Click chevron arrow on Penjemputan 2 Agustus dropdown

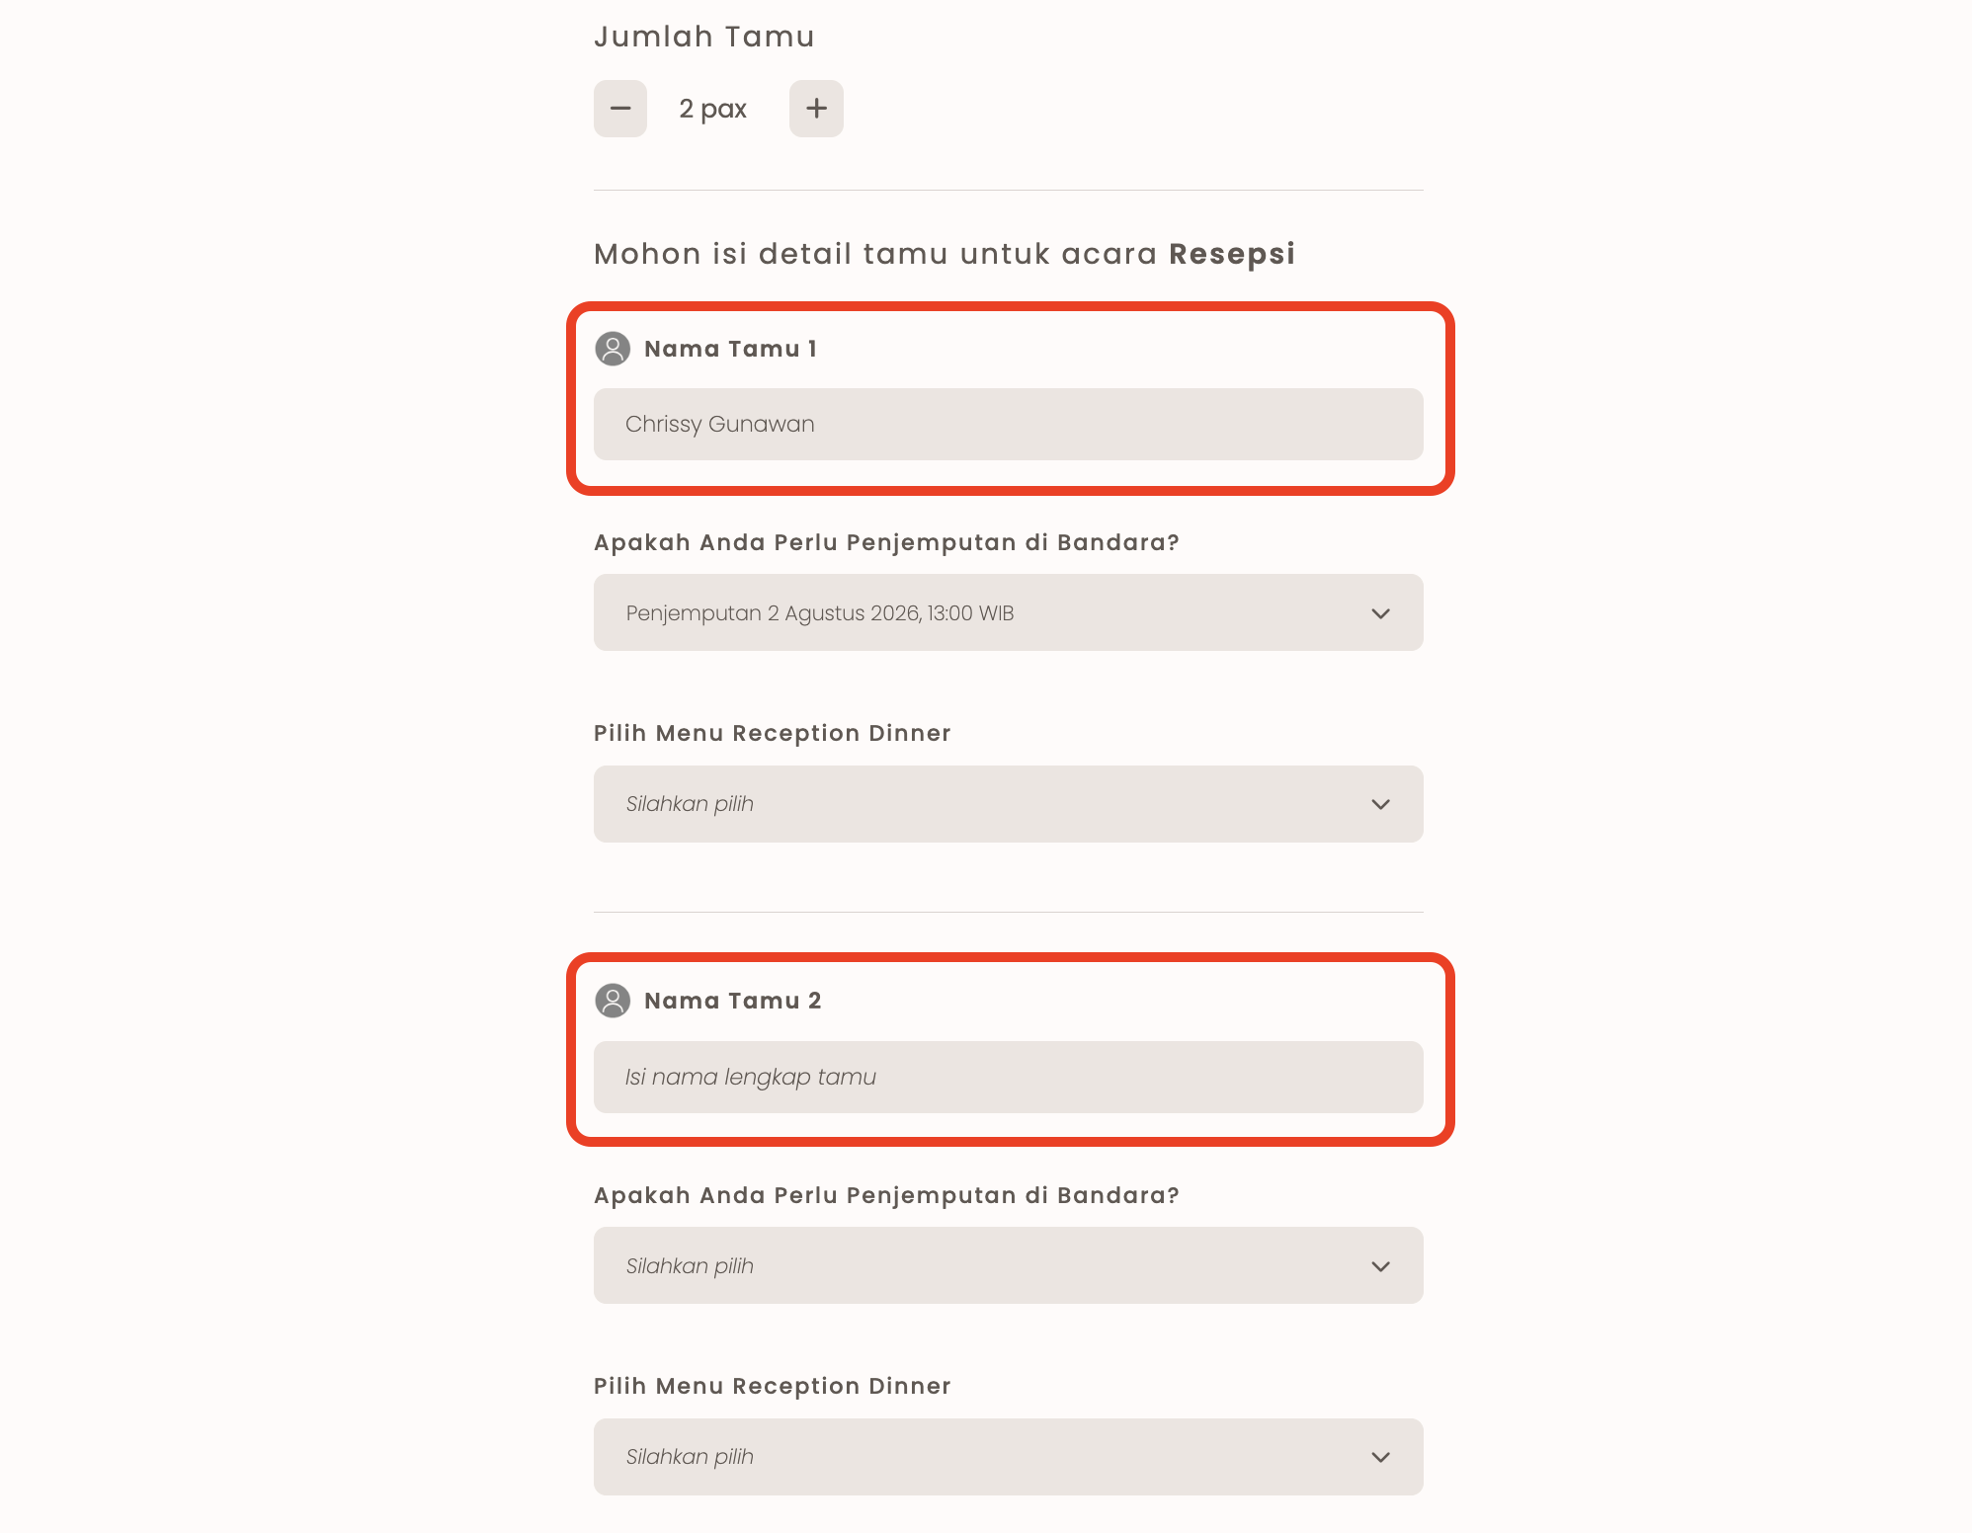(x=1380, y=613)
